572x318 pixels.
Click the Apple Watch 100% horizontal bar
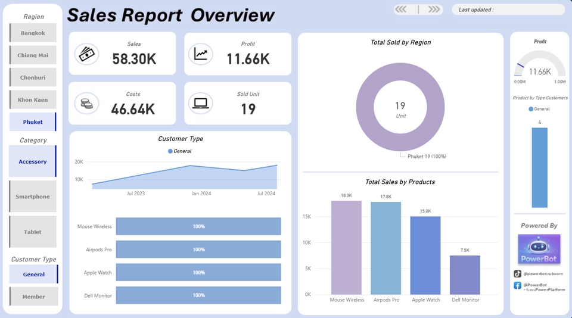[198, 272]
